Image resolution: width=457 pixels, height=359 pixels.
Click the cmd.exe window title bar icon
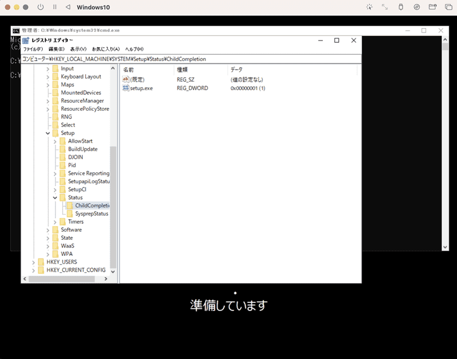click(16, 31)
